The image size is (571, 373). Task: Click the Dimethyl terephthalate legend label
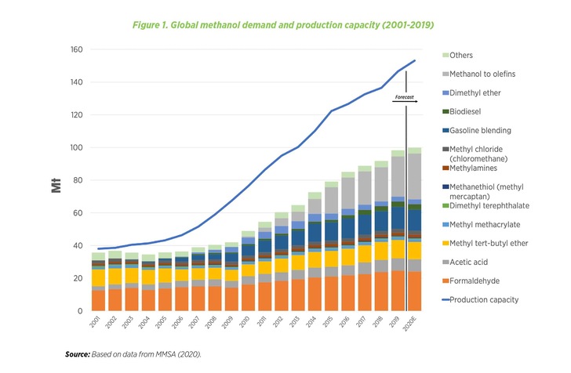point(496,205)
